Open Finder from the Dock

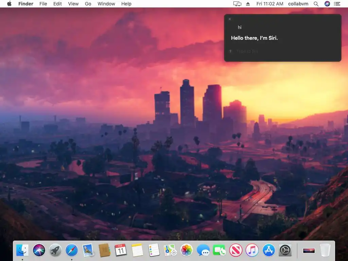click(x=22, y=250)
